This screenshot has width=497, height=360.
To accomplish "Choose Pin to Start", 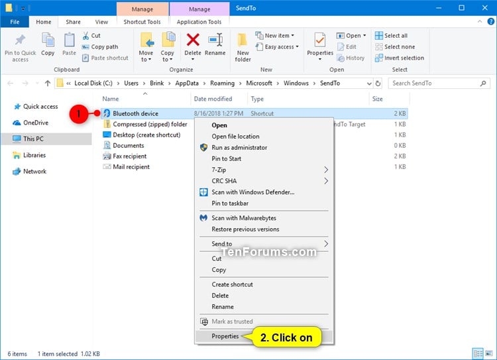I will coord(227,158).
